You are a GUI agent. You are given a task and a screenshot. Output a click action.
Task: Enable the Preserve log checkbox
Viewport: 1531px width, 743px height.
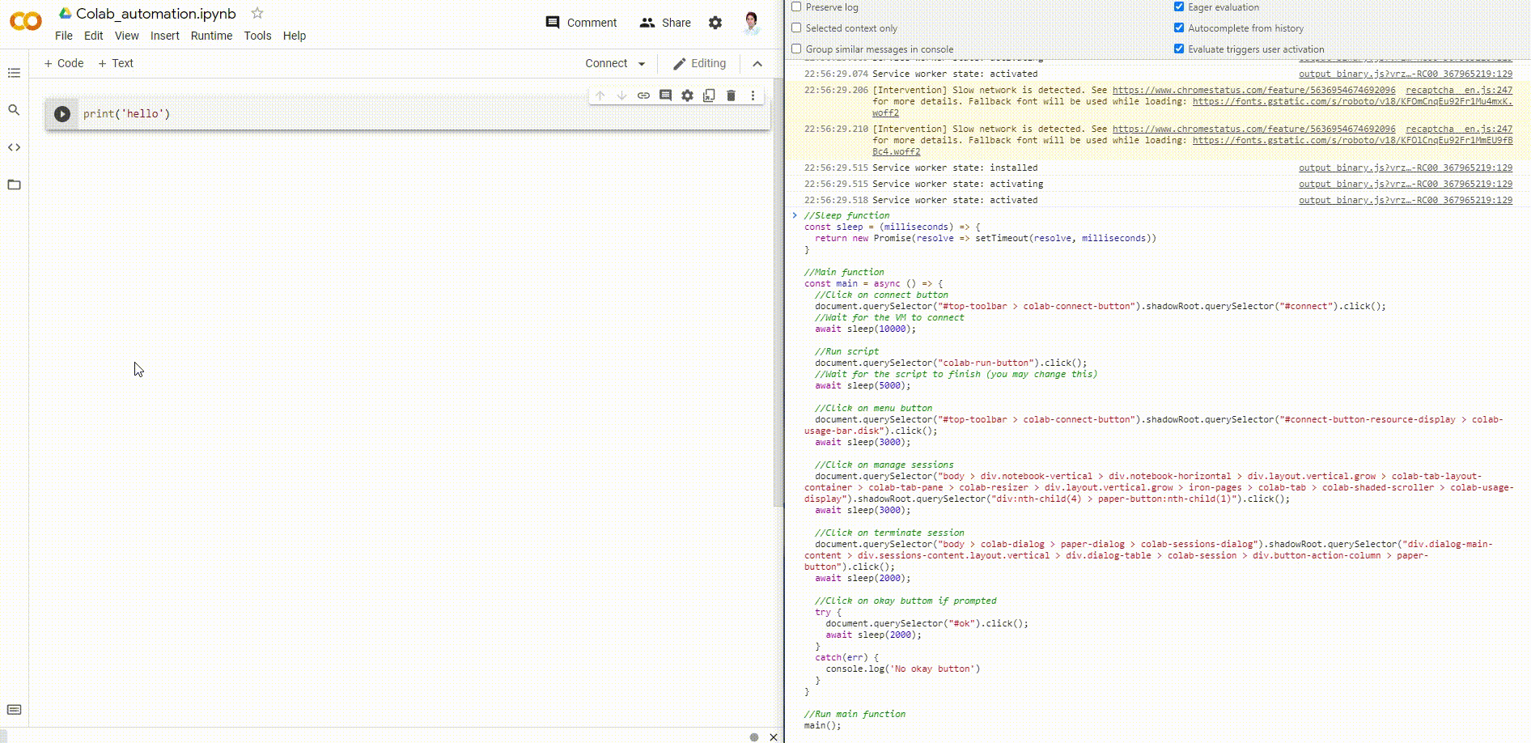[796, 7]
